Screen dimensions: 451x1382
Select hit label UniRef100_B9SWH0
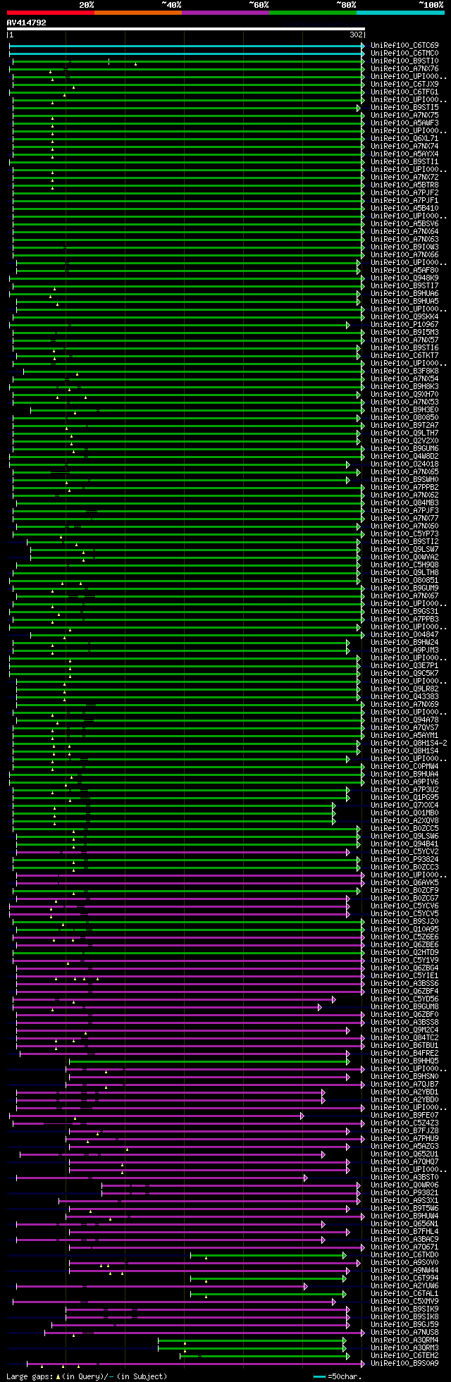[x=404, y=480]
